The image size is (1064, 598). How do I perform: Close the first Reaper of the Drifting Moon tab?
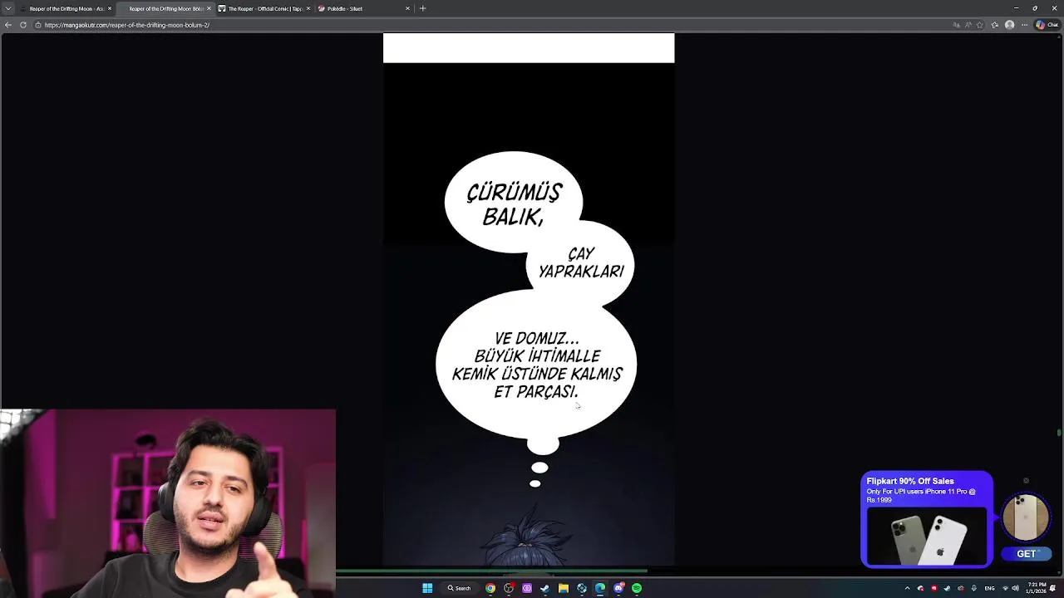click(109, 8)
